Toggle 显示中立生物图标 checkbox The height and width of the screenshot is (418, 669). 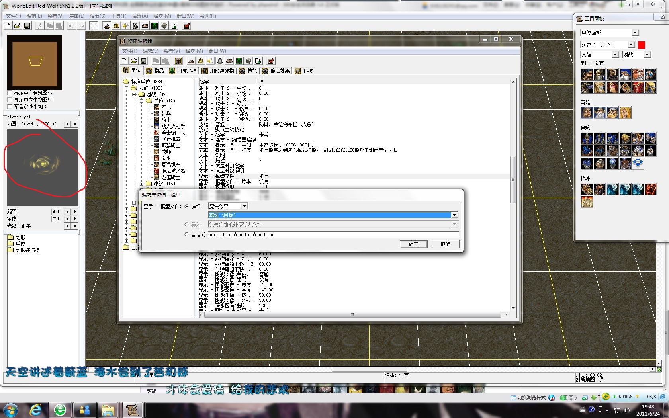pyautogui.click(x=10, y=100)
